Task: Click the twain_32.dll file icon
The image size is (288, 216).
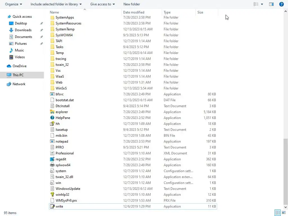Action: click(x=52, y=177)
